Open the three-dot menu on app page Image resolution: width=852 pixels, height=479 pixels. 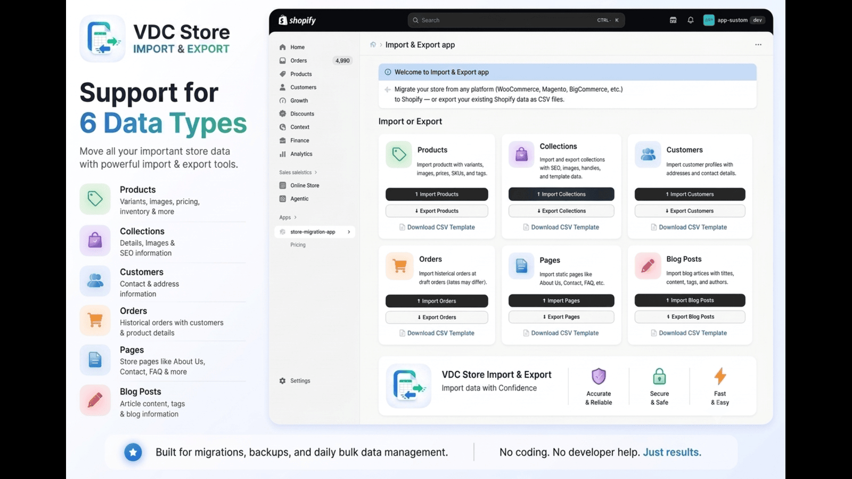(758, 45)
